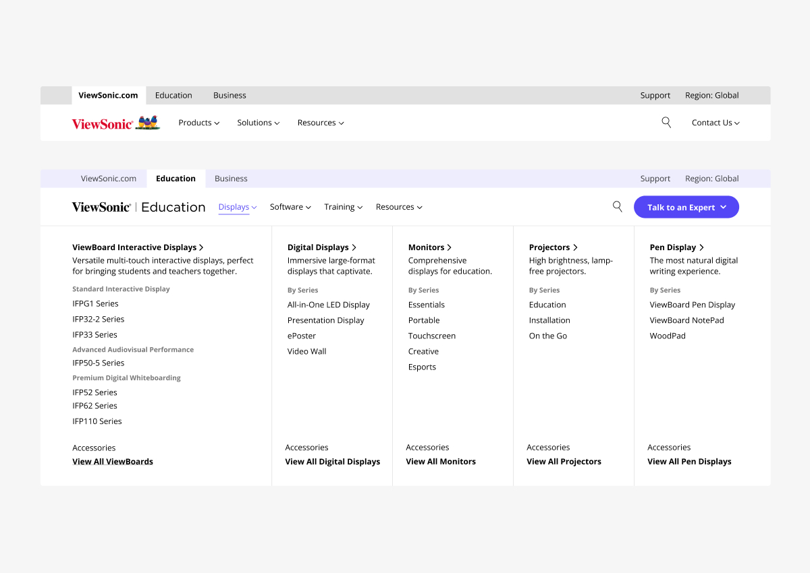Open All-in-One LED Display
Image resolution: width=810 pixels, height=573 pixels.
(329, 305)
